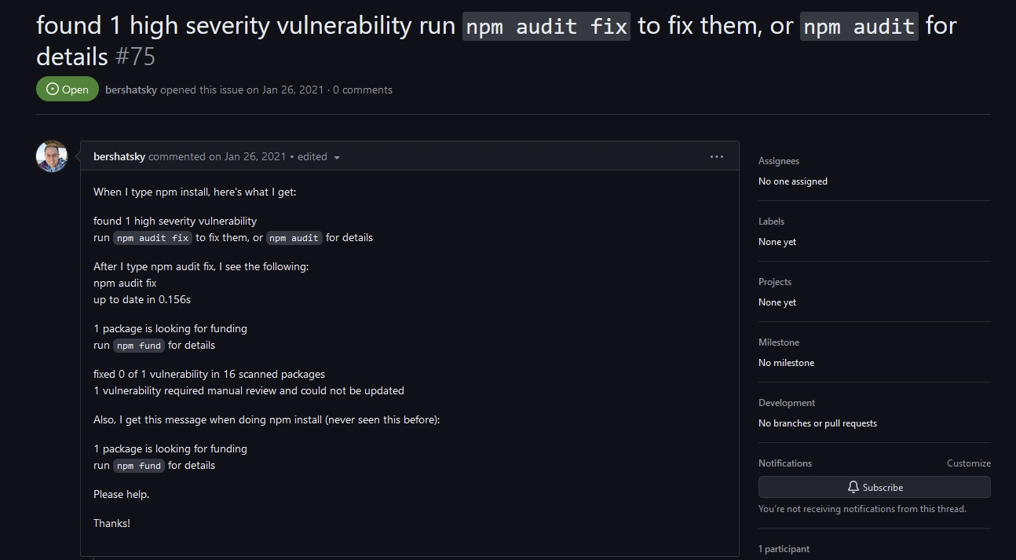Click bershatsky's profile avatar picture
The width and height of the screenshot is (1016, 560).
[x=52, y=156]
